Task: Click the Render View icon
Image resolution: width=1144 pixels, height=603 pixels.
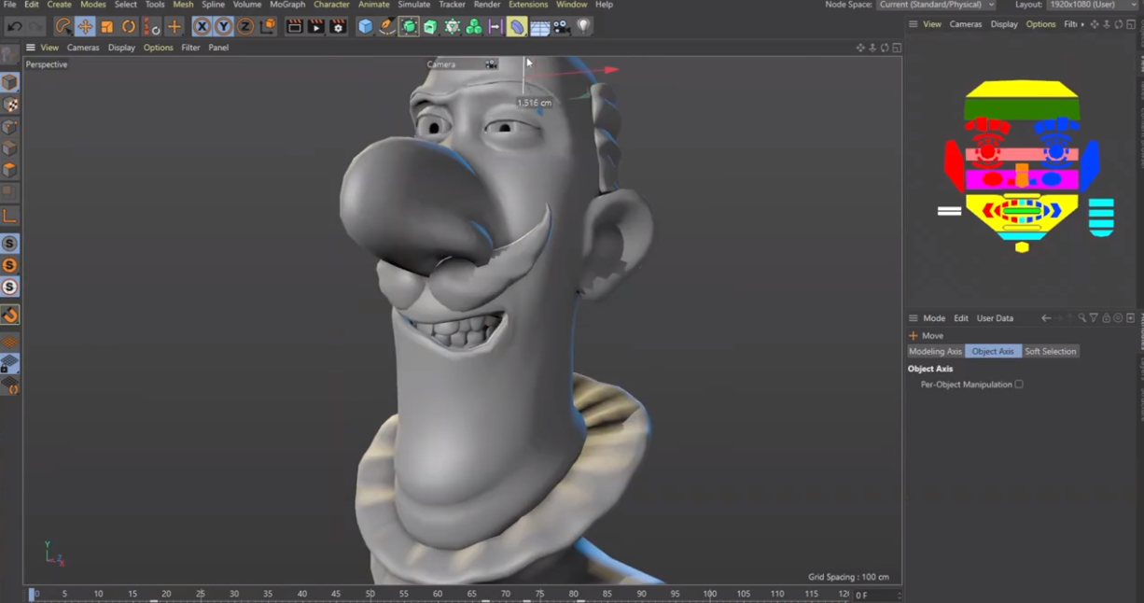Action: pos(292,25)
